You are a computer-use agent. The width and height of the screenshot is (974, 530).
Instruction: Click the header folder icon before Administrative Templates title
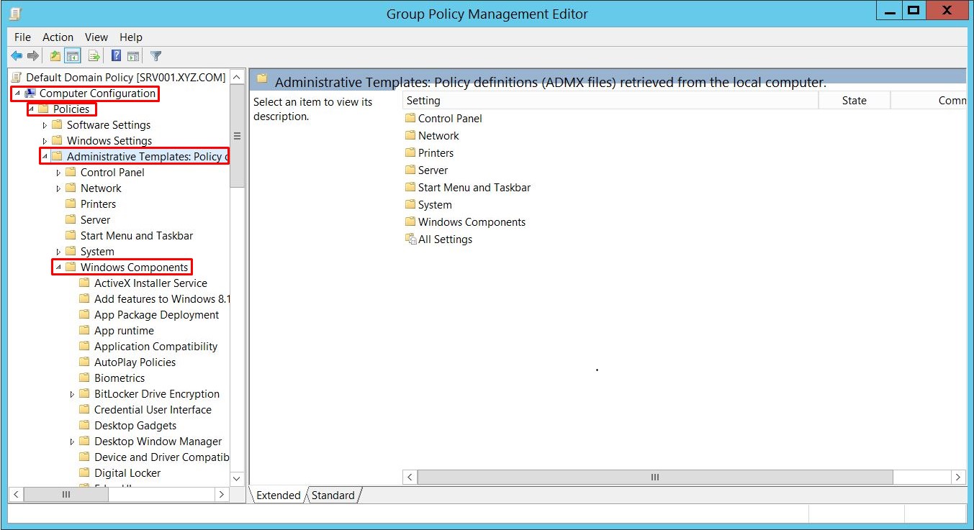[x=262, y=78]
